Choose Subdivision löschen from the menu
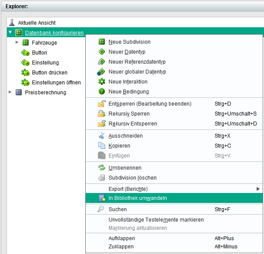This screenshot has width=264, height=254. click(x=174, y=177)
